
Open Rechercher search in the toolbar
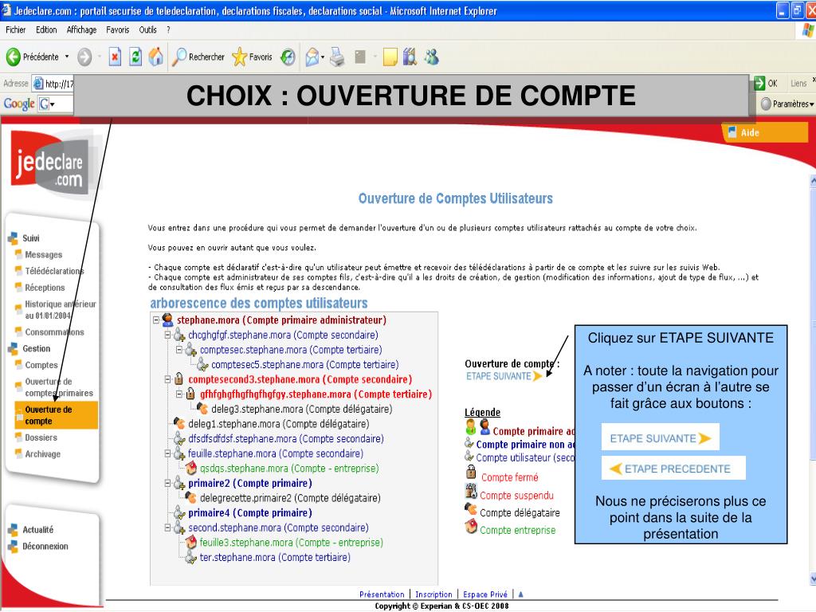point(198,57)
